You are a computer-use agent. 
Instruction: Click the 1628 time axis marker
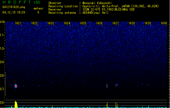tap(132, 23)
